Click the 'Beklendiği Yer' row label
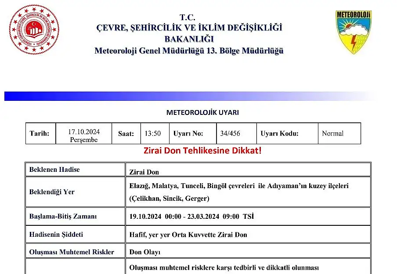The width and height of the screenshot is (397, 274). coord(52,192)
